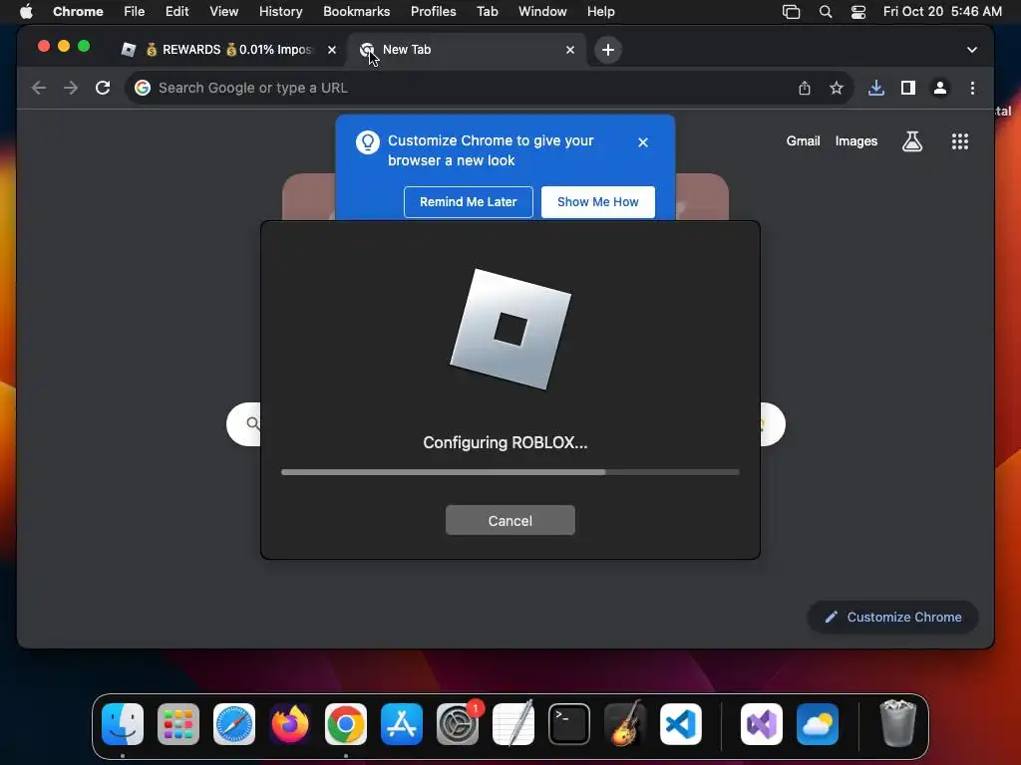Close the REWARDS tab
Screen dimensions: 1021x765
(x=331, y=50)
